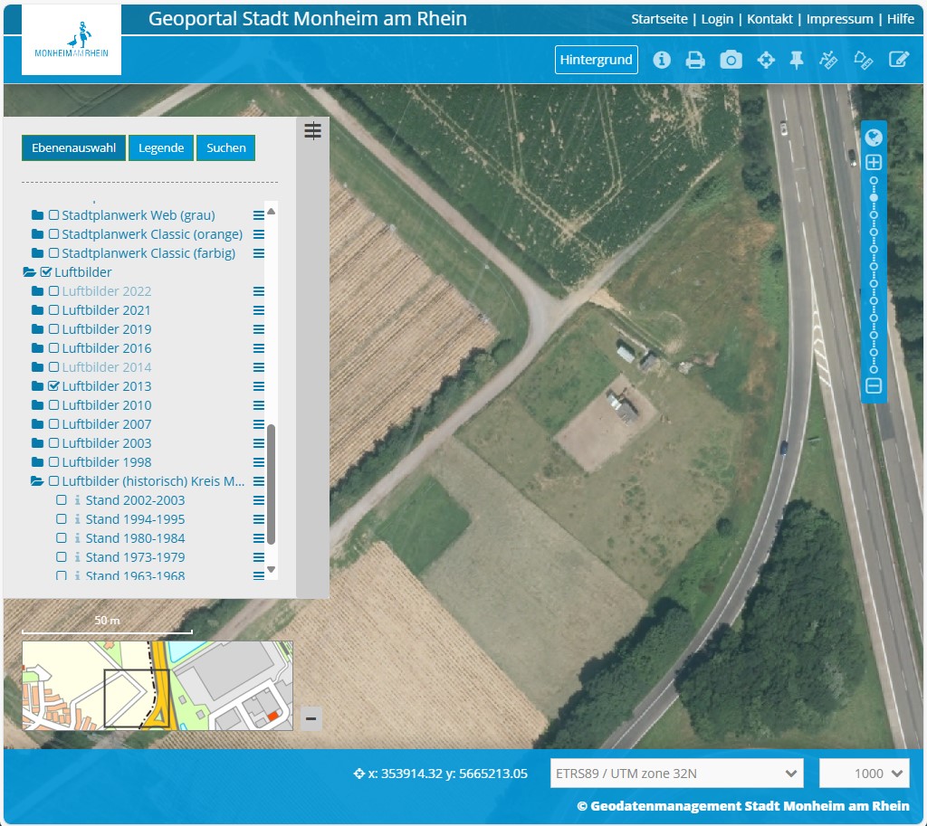Check the Stand 2002-2003 layer
Image resolution: width=927 pixels, height=826 pixels.
coord(62,500)
